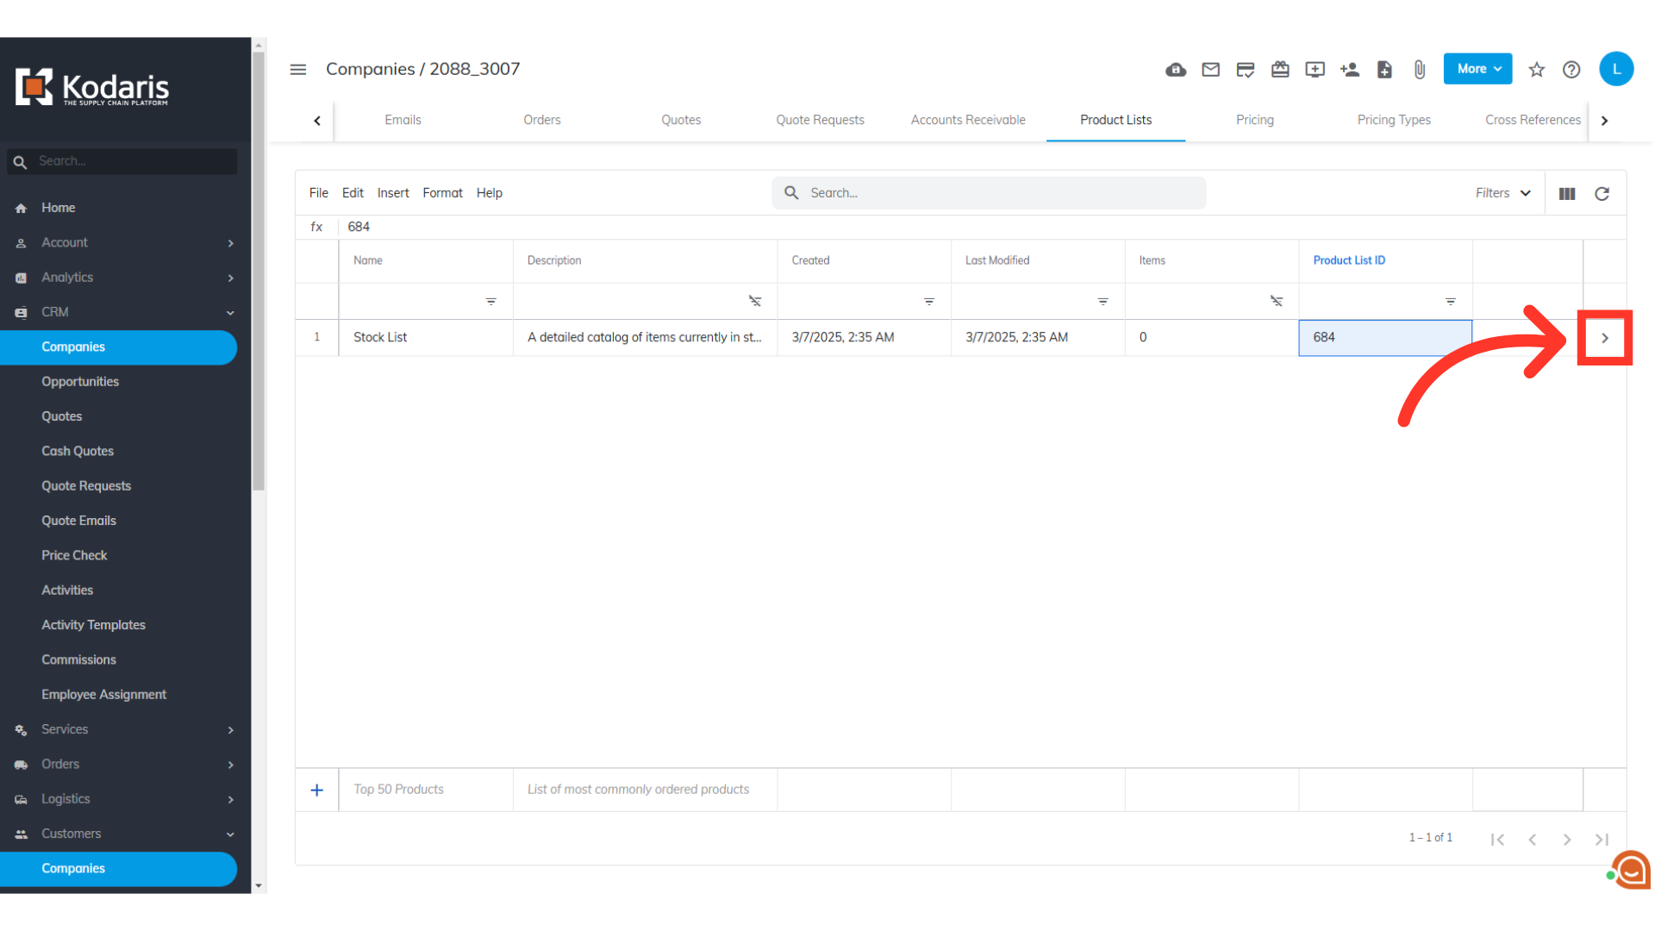
Task: Expand the Filters dropdown
Action: (x=1502, y=193)
